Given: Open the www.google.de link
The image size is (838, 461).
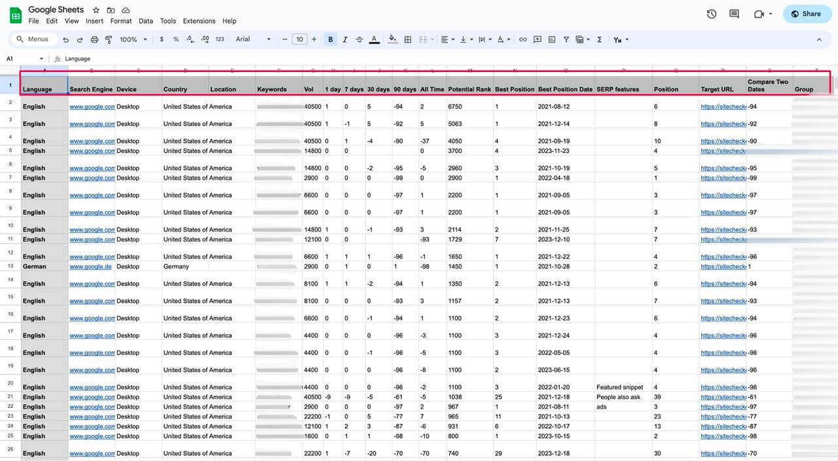Looking at the screenshot, I should (x=90, y=267).
